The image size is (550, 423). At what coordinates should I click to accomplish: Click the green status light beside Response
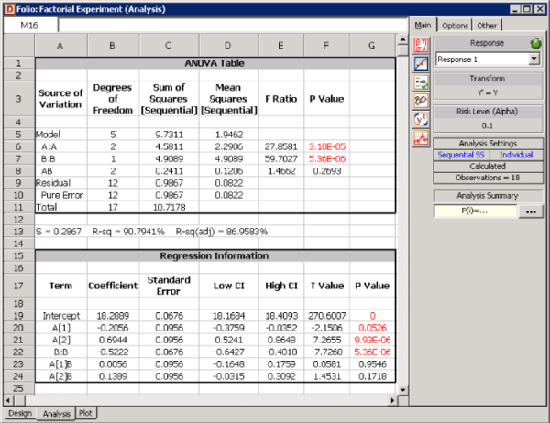click(535, 43)
